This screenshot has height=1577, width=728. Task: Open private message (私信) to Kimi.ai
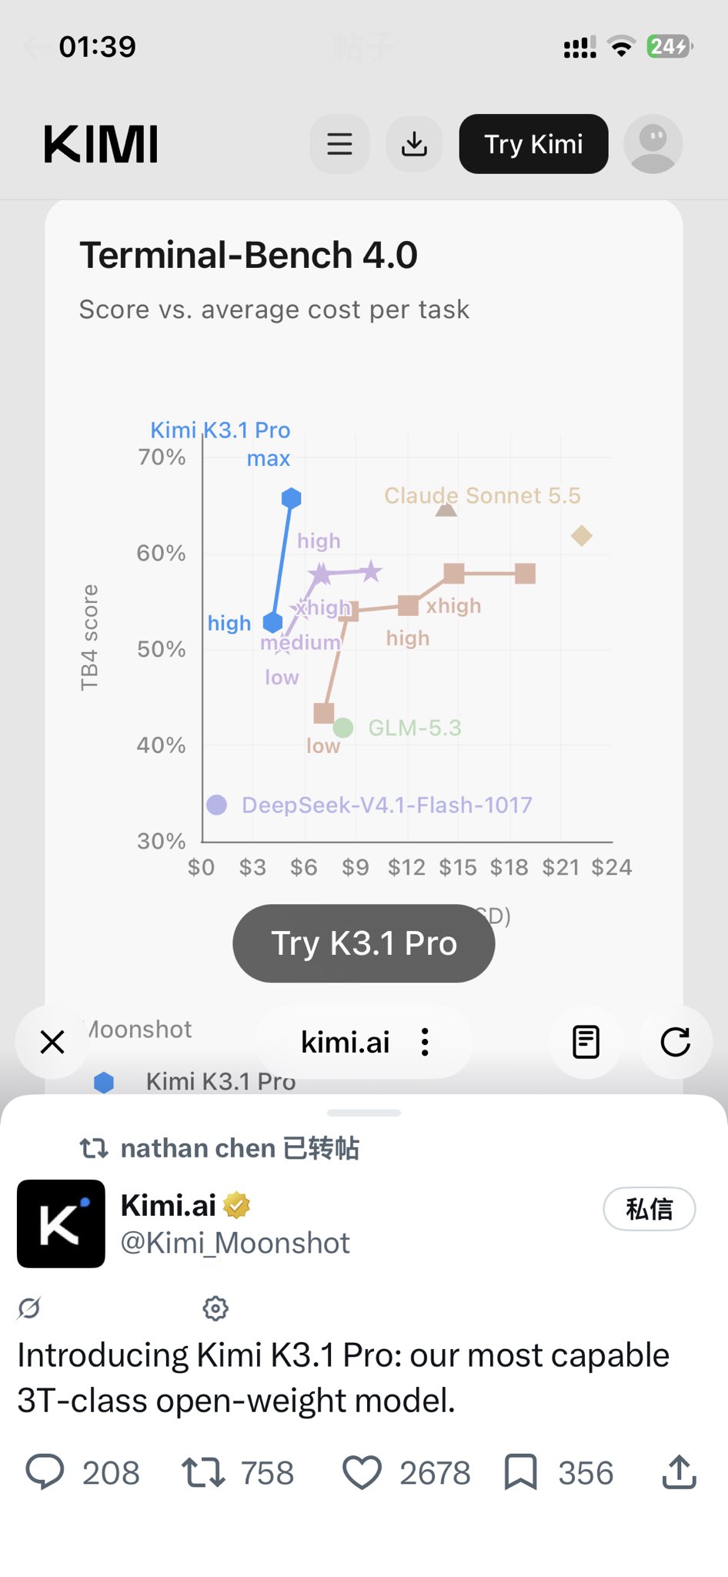coord(649,1209)
